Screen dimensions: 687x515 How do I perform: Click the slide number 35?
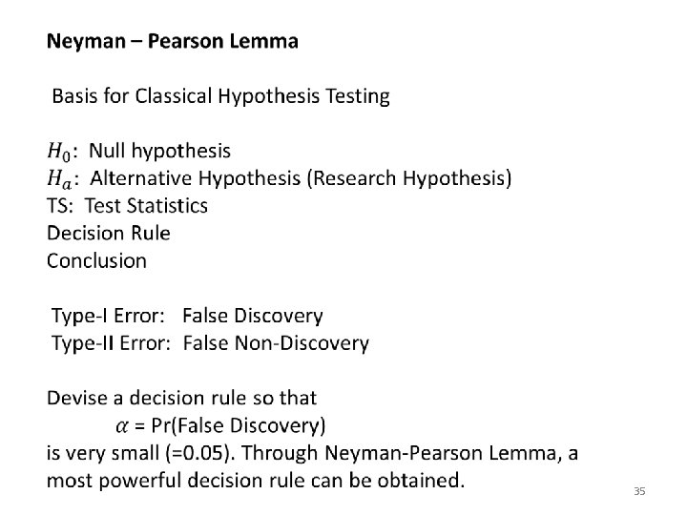tap(639, 491)
